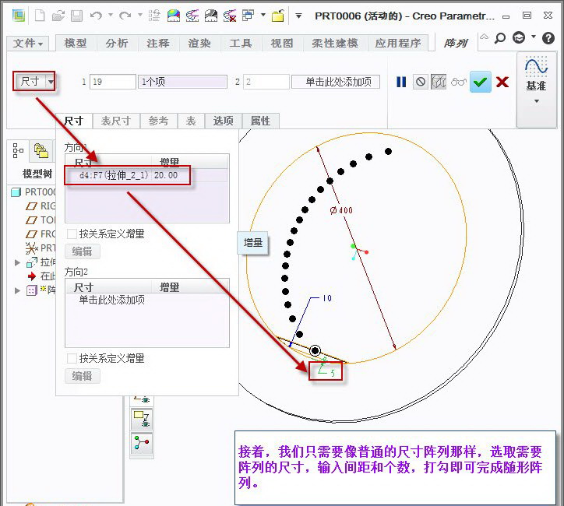This screenshot has width=564, height=506.
Task: Click the glasses preview icon
Action: (x=460, y=82)
